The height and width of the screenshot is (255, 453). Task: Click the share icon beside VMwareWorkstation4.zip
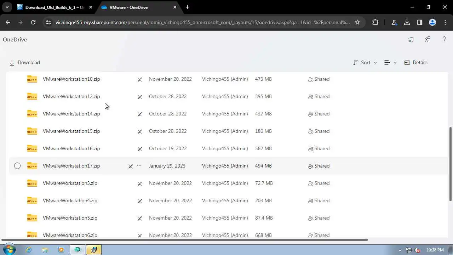pyautogui.click(x=140, y=201)
